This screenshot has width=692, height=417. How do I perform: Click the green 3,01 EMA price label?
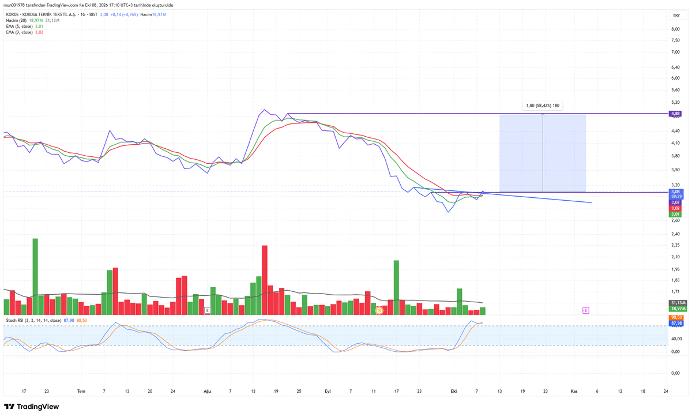coord(675,214)
